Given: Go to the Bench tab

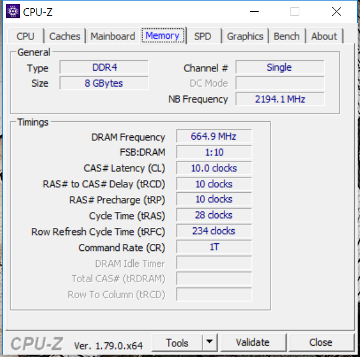Looking at the screenshot, I should point(287,37).
